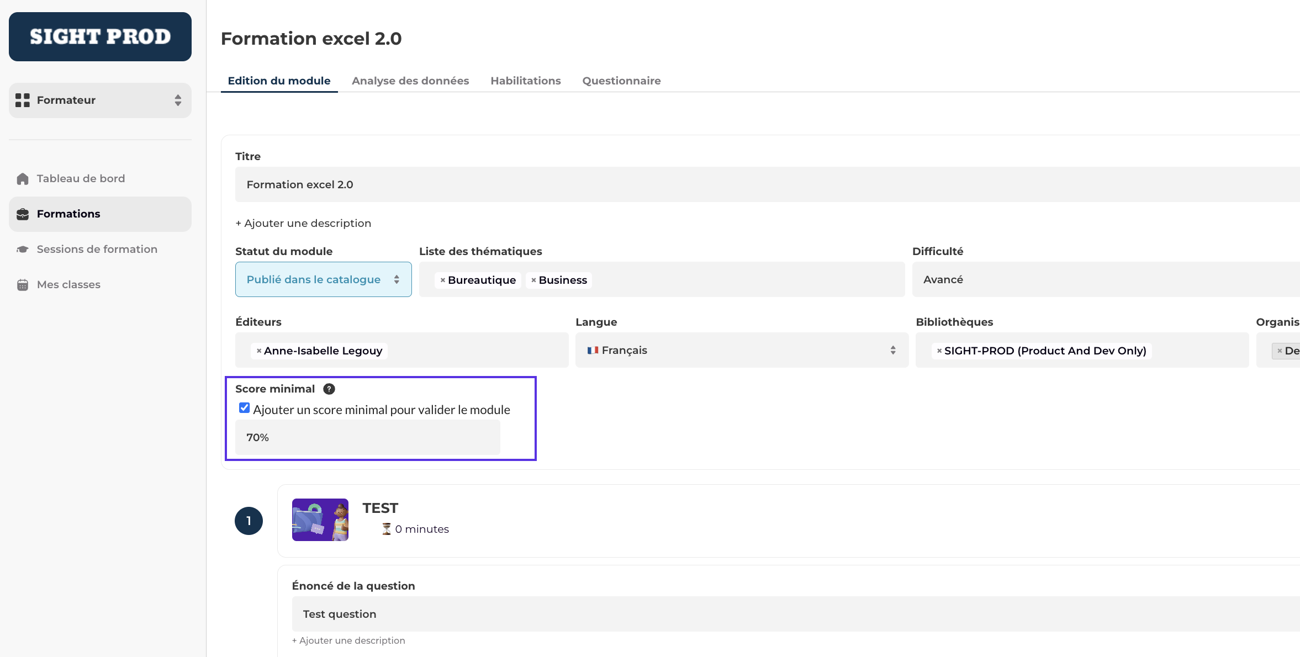The height and width of the screenshot is (657, 1300).
Task: Remove the Business theme tag
Action: click(x=533, y=280)
